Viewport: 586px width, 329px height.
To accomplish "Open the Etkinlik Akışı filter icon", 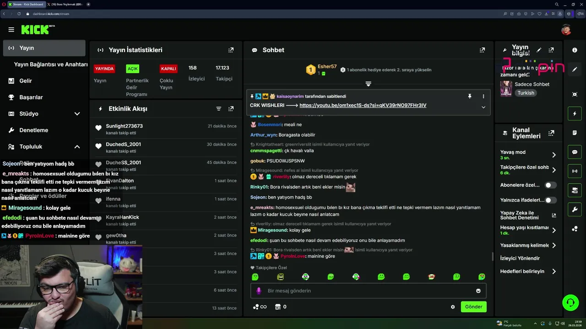I will point(218,109).
